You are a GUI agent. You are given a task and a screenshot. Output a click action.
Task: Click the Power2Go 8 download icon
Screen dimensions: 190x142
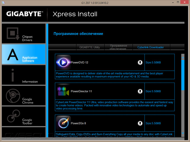(140, 123)
